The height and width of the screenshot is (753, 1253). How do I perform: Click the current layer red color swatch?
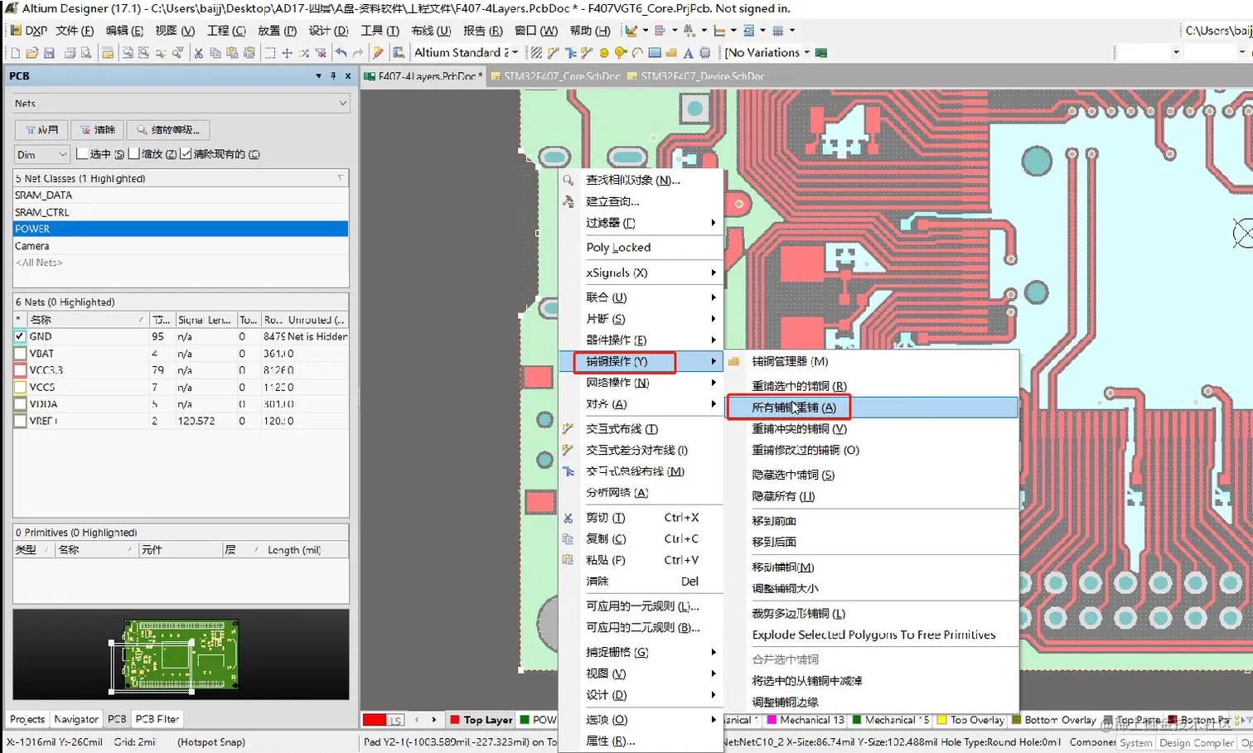(375, 720)
